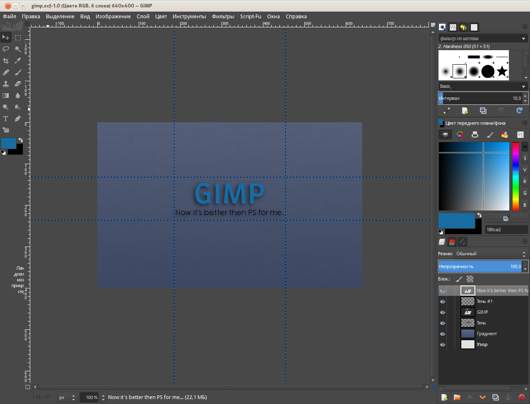This screenshot has width=530, height=404.
Task: Create a new brush
Action: click(x=465, y=111)
